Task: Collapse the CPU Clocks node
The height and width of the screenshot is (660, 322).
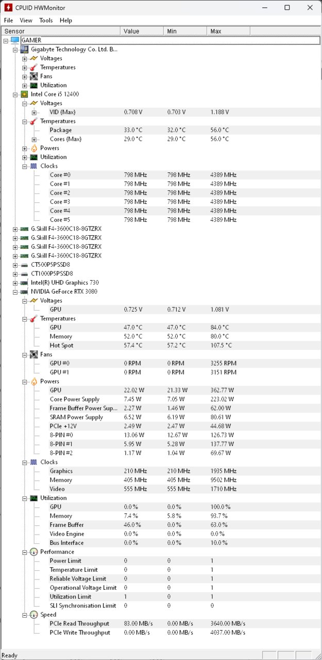Action: pos(25,166)
